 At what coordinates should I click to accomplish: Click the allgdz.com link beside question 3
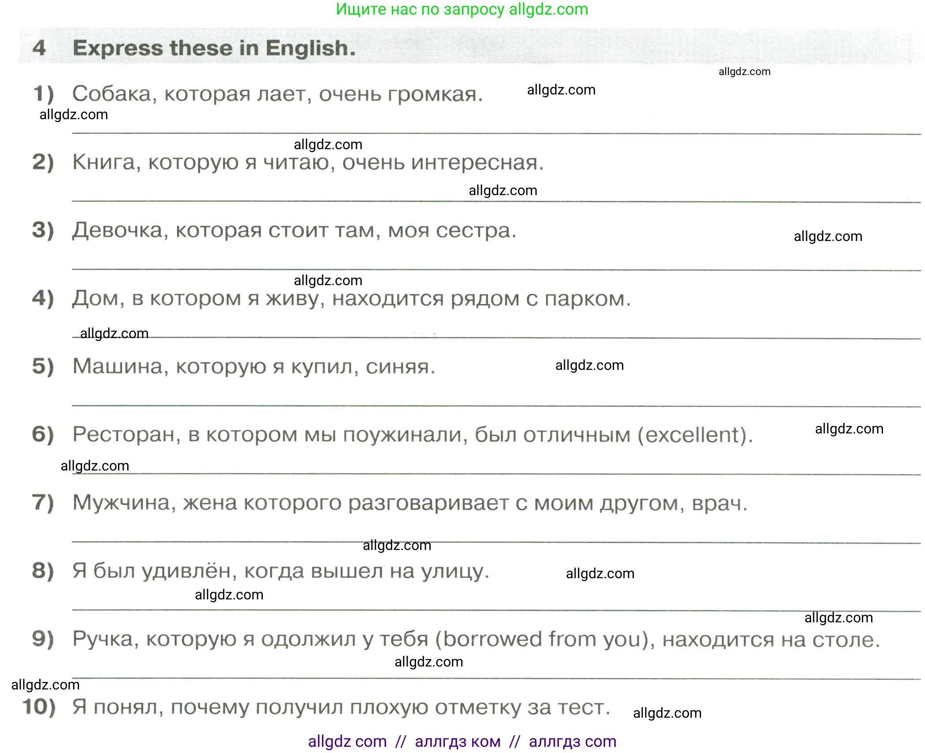[x=828, y=237]
